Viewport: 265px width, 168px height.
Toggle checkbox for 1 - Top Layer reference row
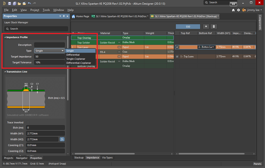point(177,56)
